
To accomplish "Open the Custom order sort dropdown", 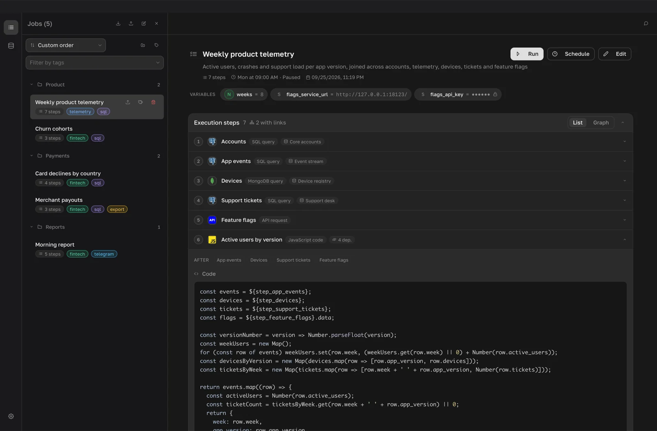I will (x=66, y=45).
